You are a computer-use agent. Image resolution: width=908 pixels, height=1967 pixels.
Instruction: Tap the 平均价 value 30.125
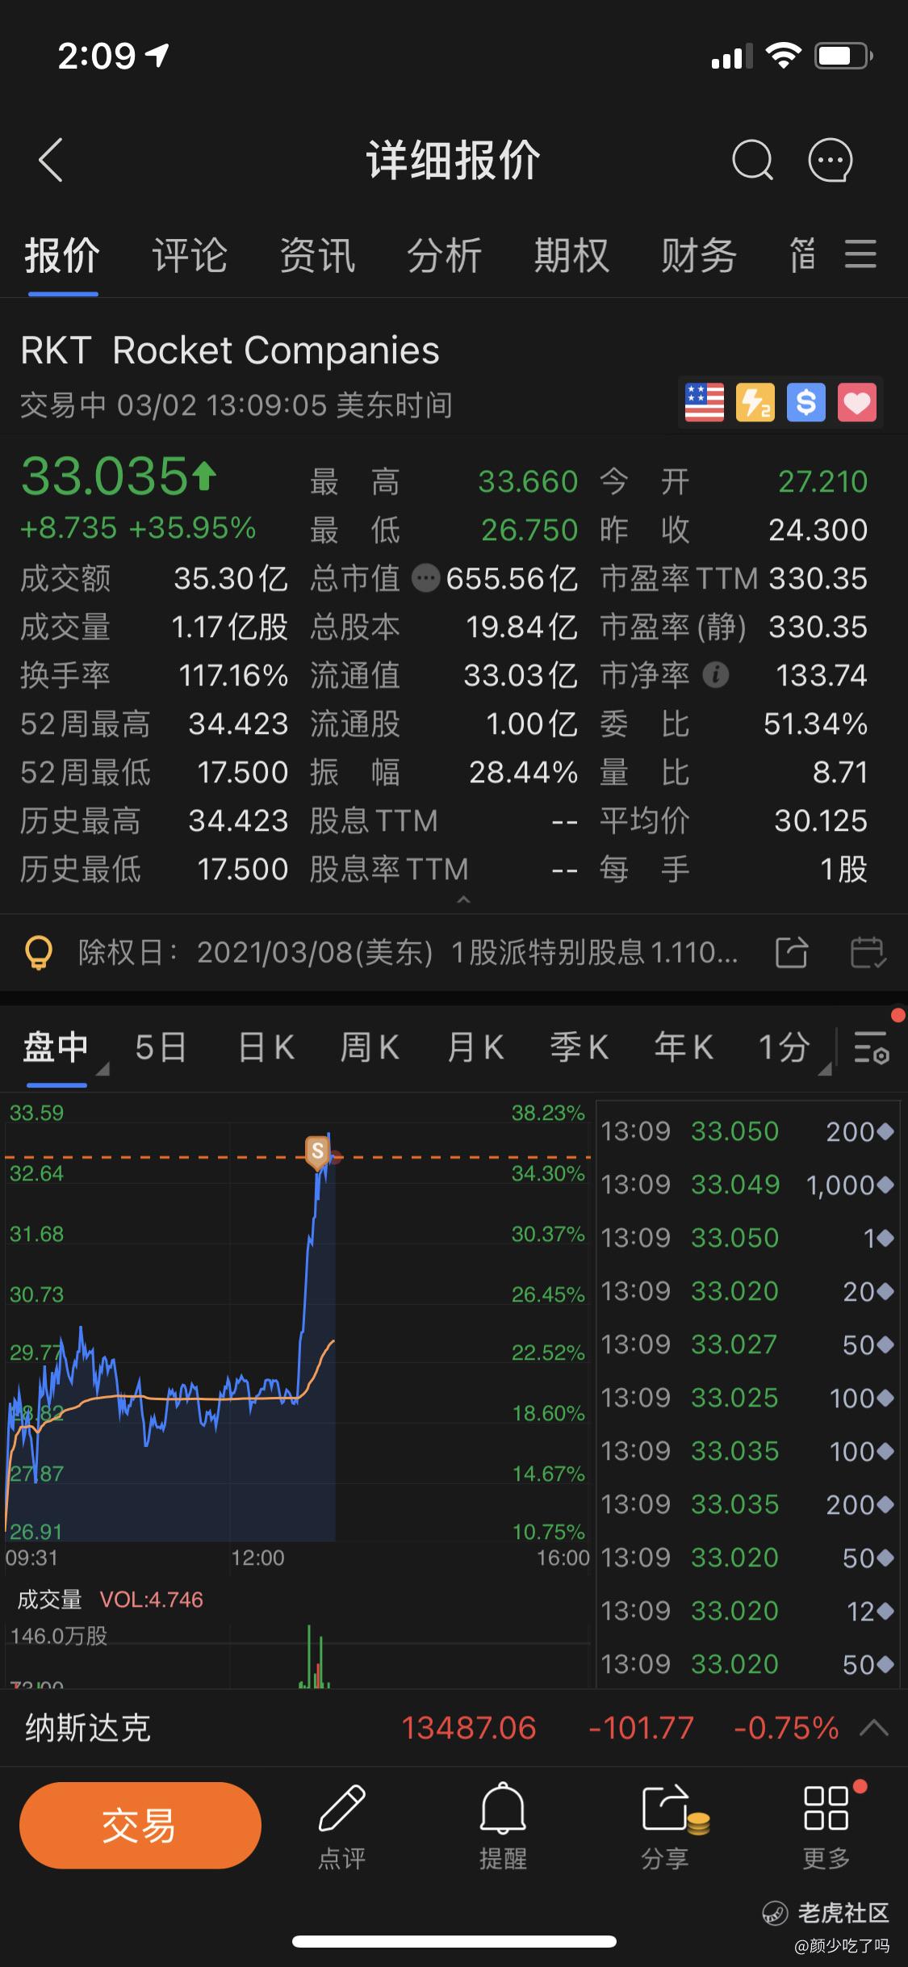(x=821, y=821)
